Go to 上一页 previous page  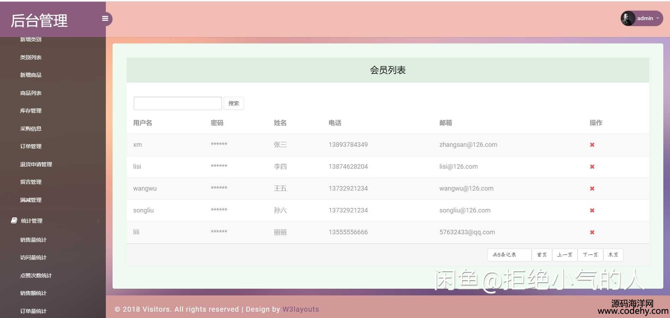[565, 255]
